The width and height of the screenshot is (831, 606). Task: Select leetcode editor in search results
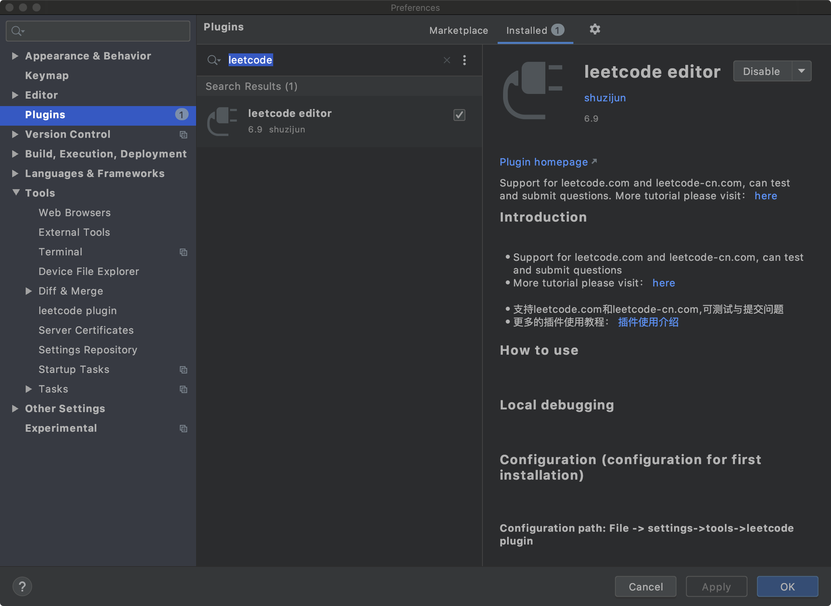click(339, 121)
